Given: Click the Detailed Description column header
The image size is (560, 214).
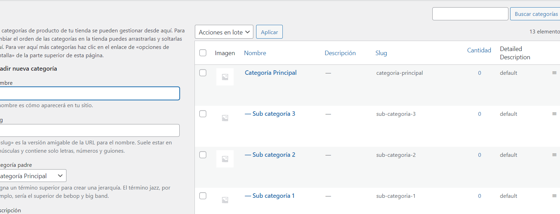Looking at the screenshot, I should click(x=515, y=53).
